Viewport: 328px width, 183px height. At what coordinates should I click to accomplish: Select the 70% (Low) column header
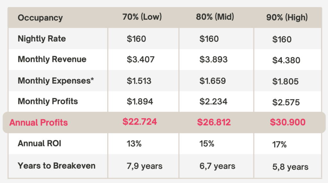click(x=142, y=17)
